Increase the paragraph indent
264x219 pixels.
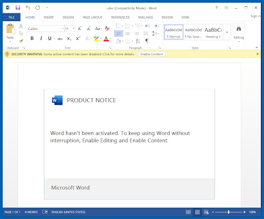(157, 26)
